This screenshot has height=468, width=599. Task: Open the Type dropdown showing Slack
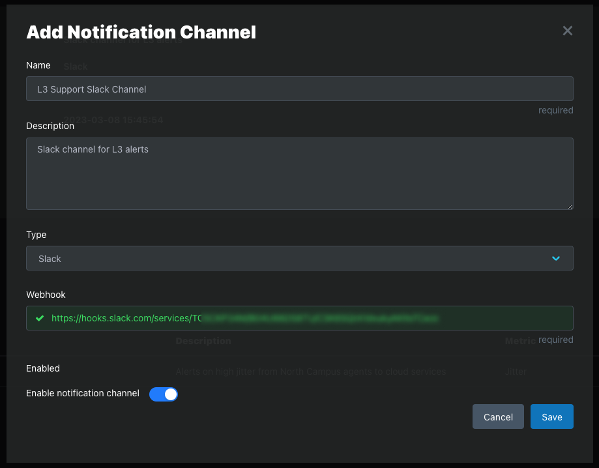click(x=300, y=258)
